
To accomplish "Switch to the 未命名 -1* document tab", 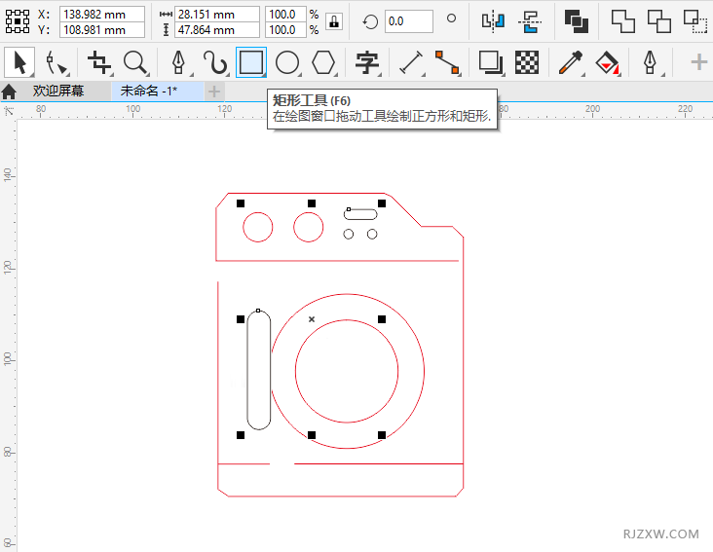I will click(148, 91).
